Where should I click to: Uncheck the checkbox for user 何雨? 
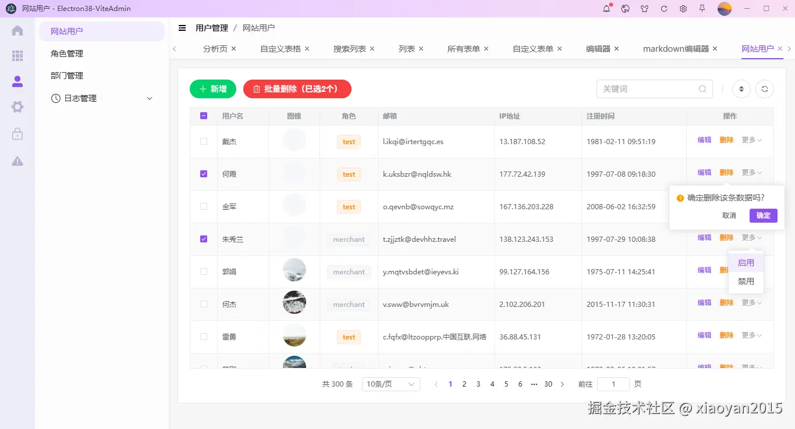tap(203, 174)
